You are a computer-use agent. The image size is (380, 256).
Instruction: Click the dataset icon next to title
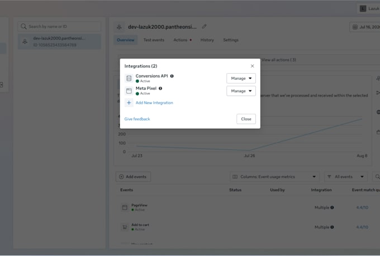pos(119,27)
